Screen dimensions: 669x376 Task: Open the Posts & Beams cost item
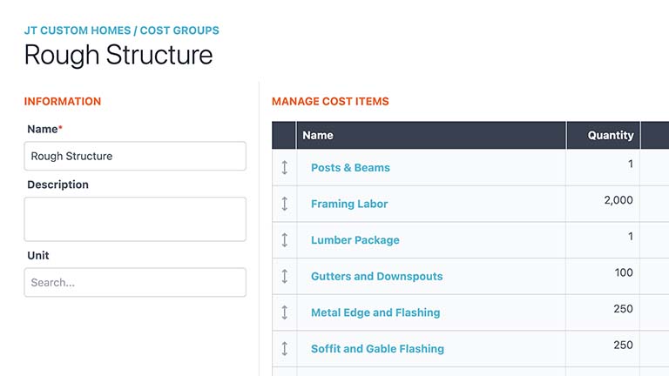pyautogui.click(x=350, y=167)
